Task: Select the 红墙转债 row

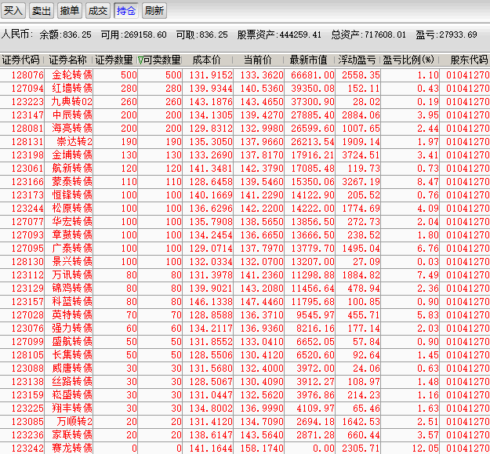Action: pyautogui.click(x=245, y=89)
